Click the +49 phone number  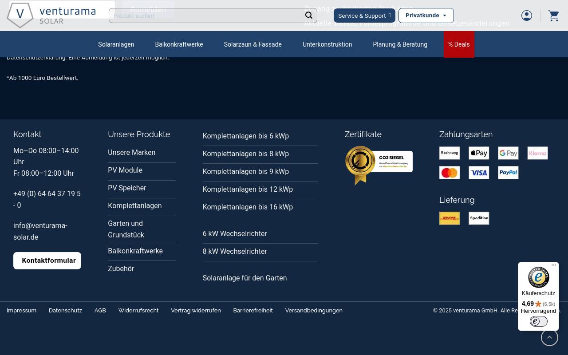pyautogui.click(x=47, y=200)
